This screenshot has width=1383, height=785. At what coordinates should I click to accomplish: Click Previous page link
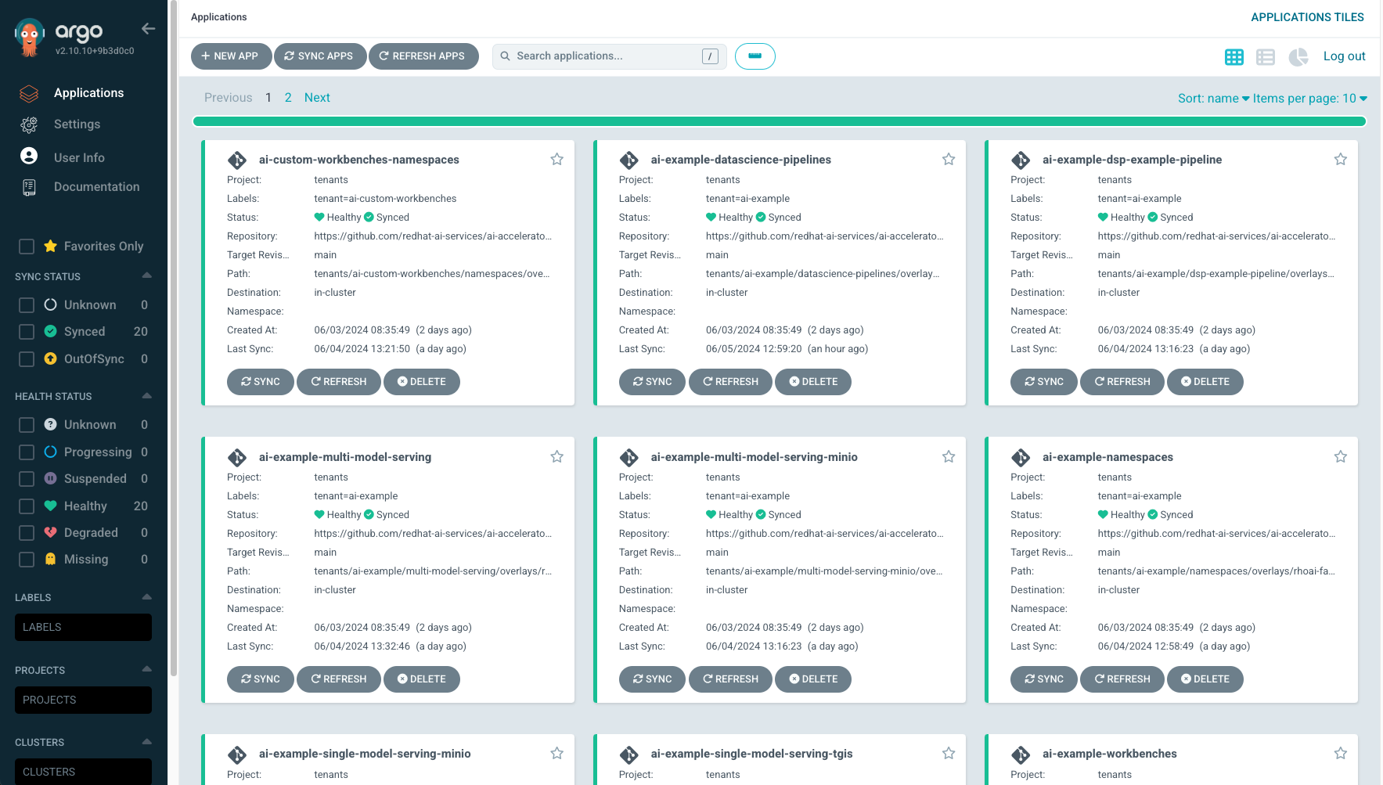pyautogui.click(x=229, y=98)
